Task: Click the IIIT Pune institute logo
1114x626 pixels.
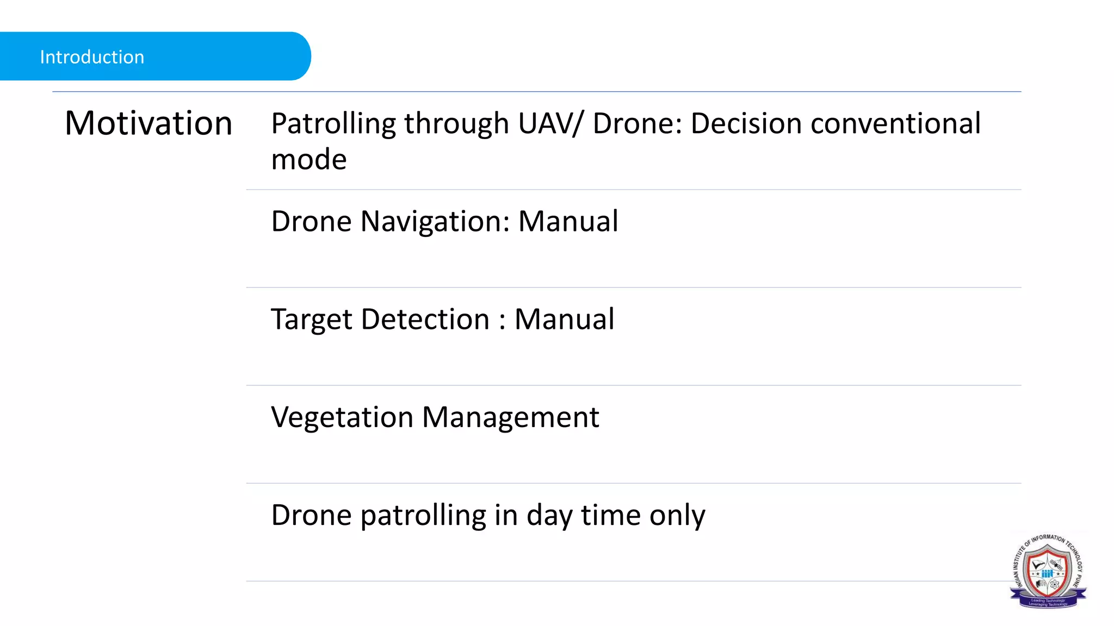Action: (x=1048, y=571)
